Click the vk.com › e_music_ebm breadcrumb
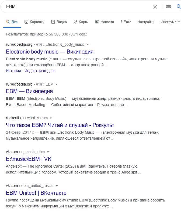This screenshot has width=181, height=216. 25,152
